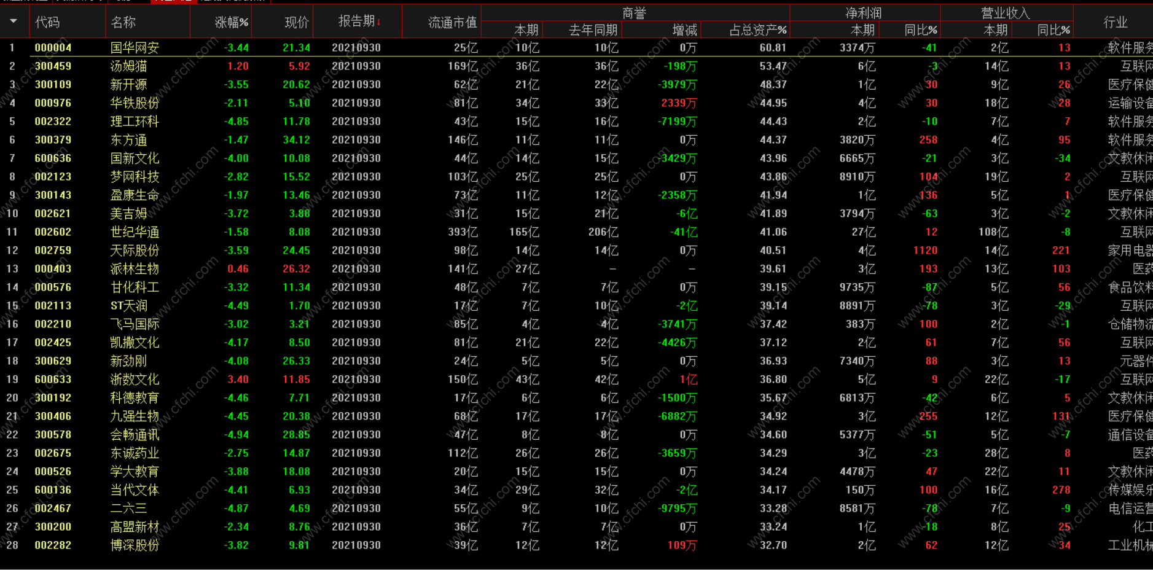Image resolution: width=1153 pixels, height=570 pixels.
Task: Select stock row 会畅通讯
Action: (576, 434)
